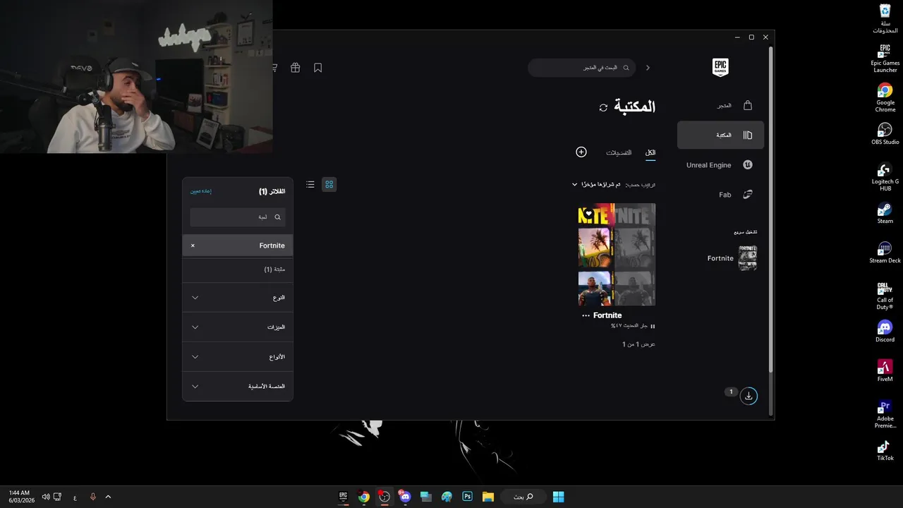903x508 pixels.
Task: Open the clock showing 1:44 AM
Action: [21, 497]
